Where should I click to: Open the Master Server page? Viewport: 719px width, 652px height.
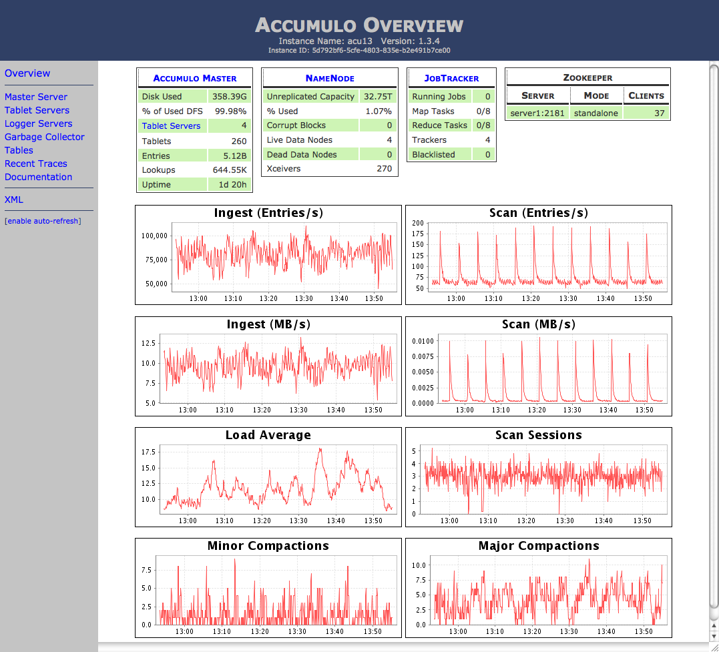36,97
